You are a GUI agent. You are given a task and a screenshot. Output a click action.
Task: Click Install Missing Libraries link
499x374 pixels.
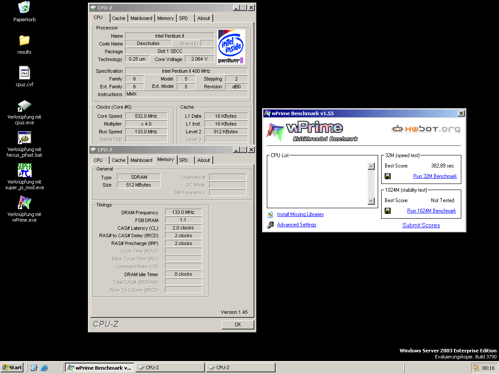pos(300,214)
